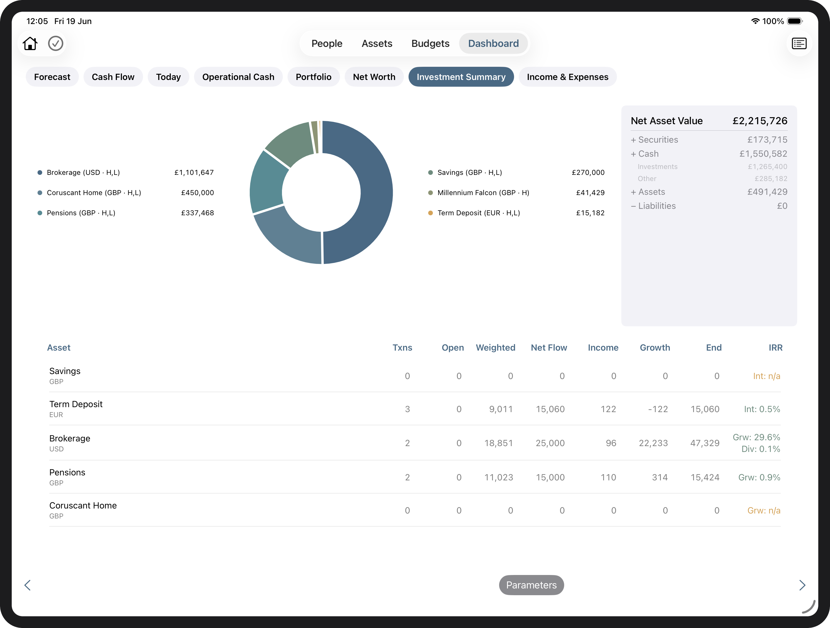
Task: Open the list panel icon at top right
Action: point(799,43)
